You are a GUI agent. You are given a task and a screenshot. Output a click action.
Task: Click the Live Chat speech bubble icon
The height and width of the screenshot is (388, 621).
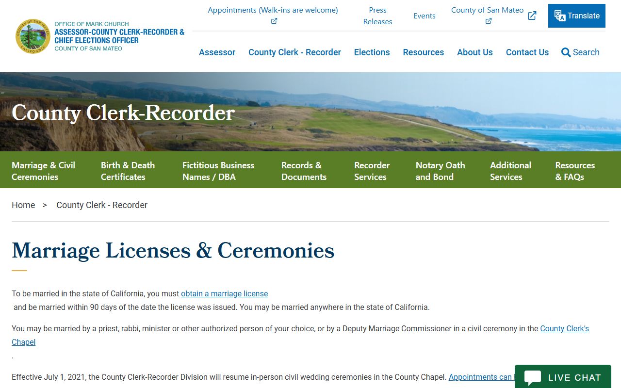pos(533,378)
